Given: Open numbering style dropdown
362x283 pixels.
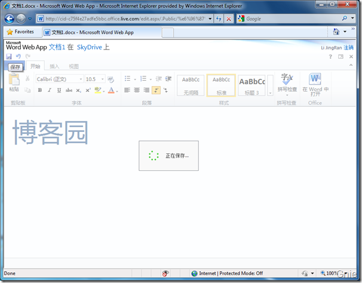Looking at the screenshot, I should [x=151, y=79].
